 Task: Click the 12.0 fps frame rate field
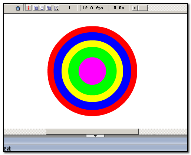(93, 8)
